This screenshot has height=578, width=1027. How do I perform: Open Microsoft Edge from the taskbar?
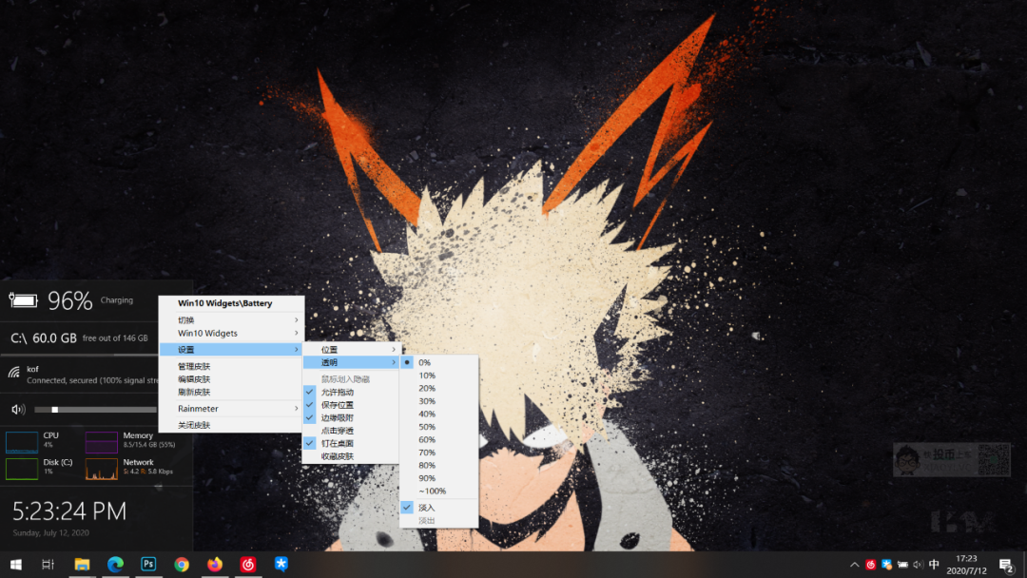[x=114, y=564]
